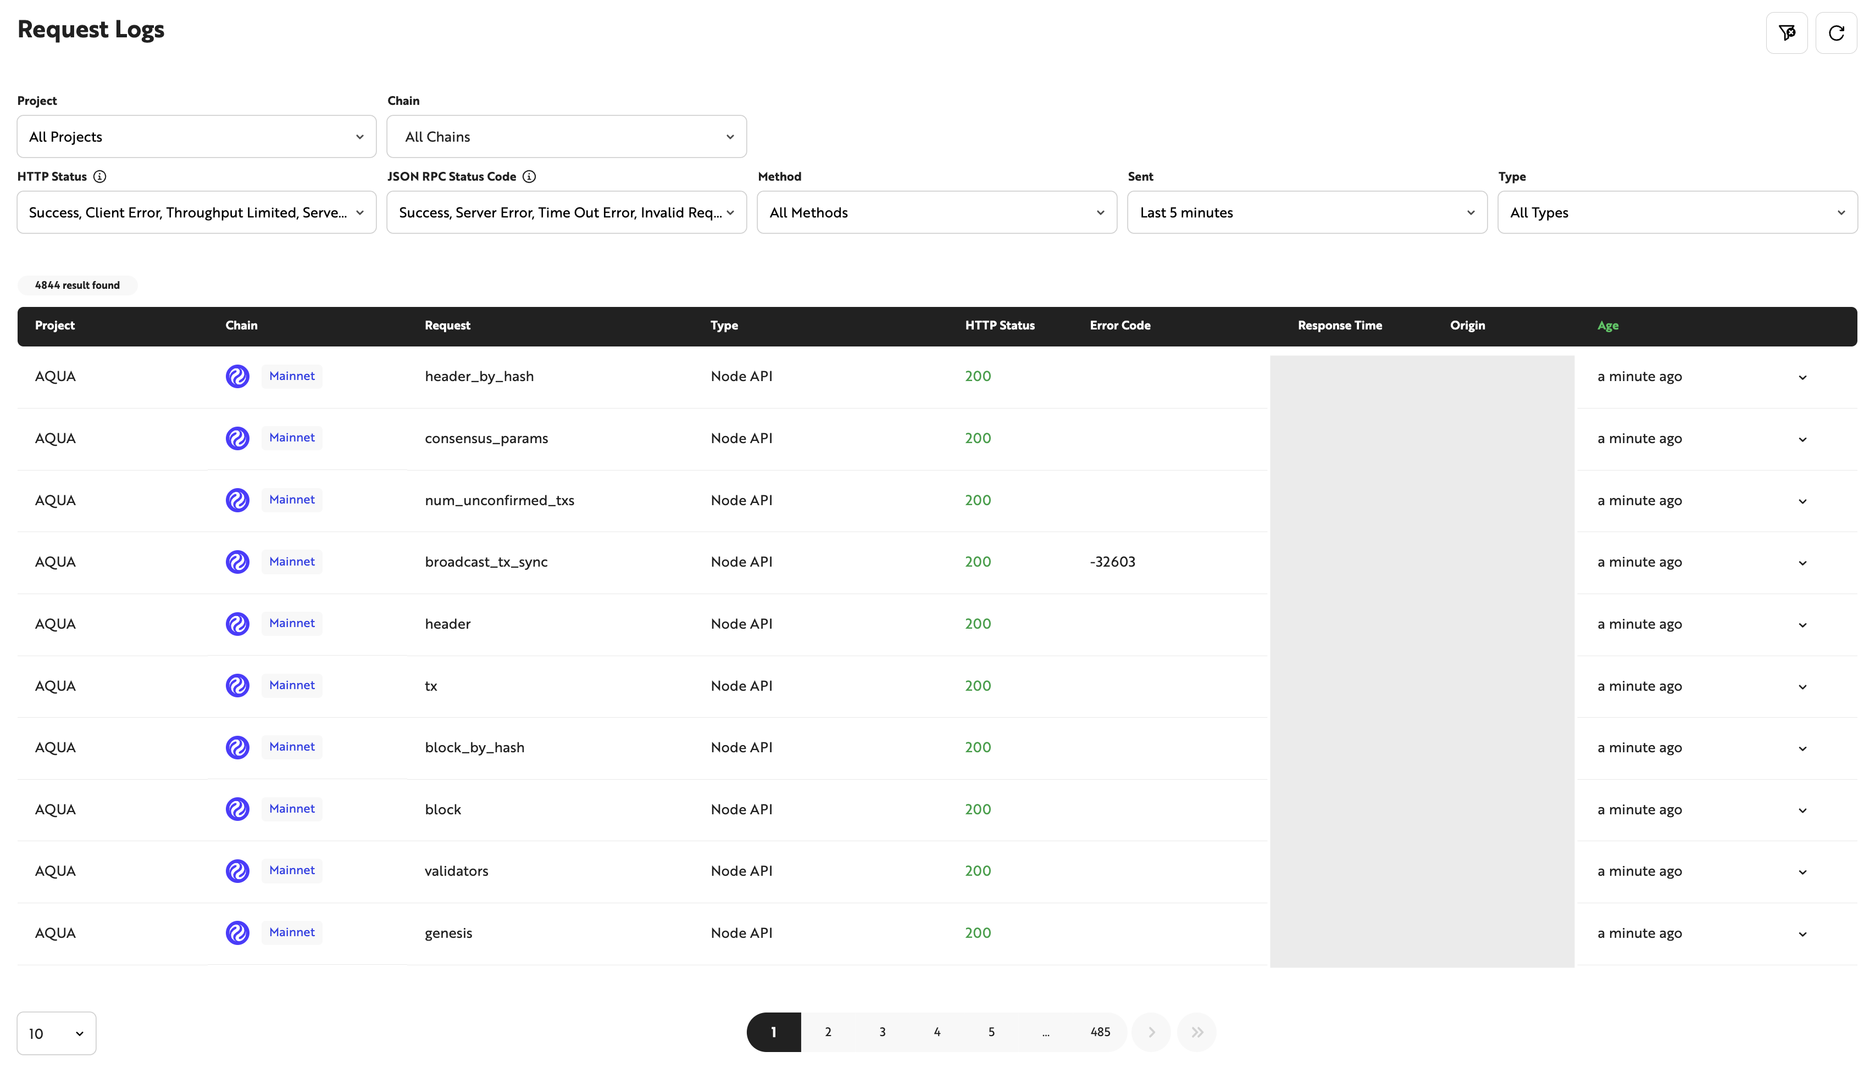1875x1074 pixels.
Task: Sort by Age column header
Action: click(1607, 325)
